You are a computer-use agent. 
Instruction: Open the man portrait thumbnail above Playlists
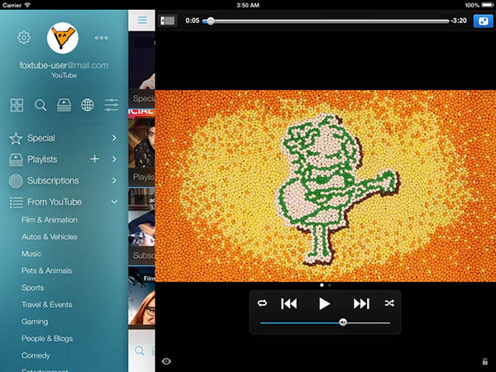pos(141,143)
